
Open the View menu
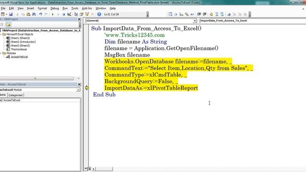click(20, 9)
